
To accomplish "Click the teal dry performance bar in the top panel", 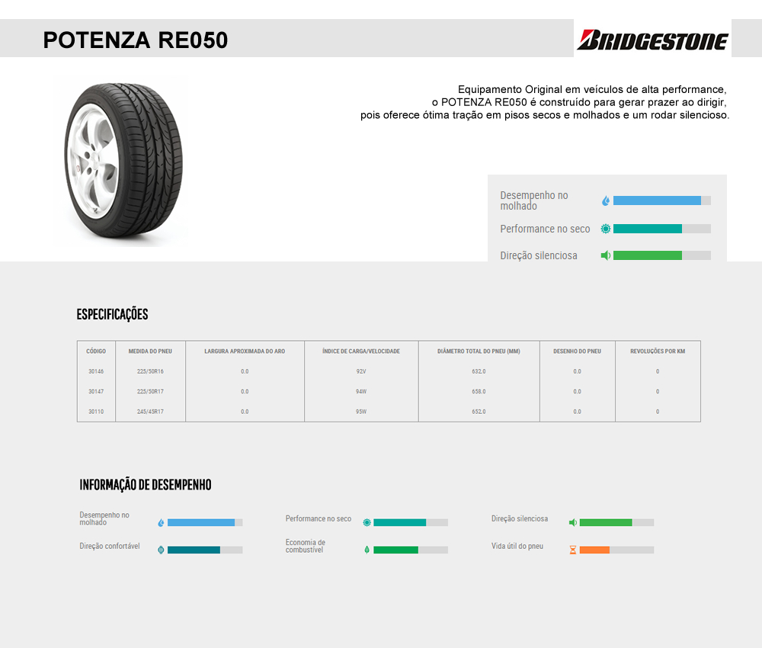I will click(x=662, y=229).
